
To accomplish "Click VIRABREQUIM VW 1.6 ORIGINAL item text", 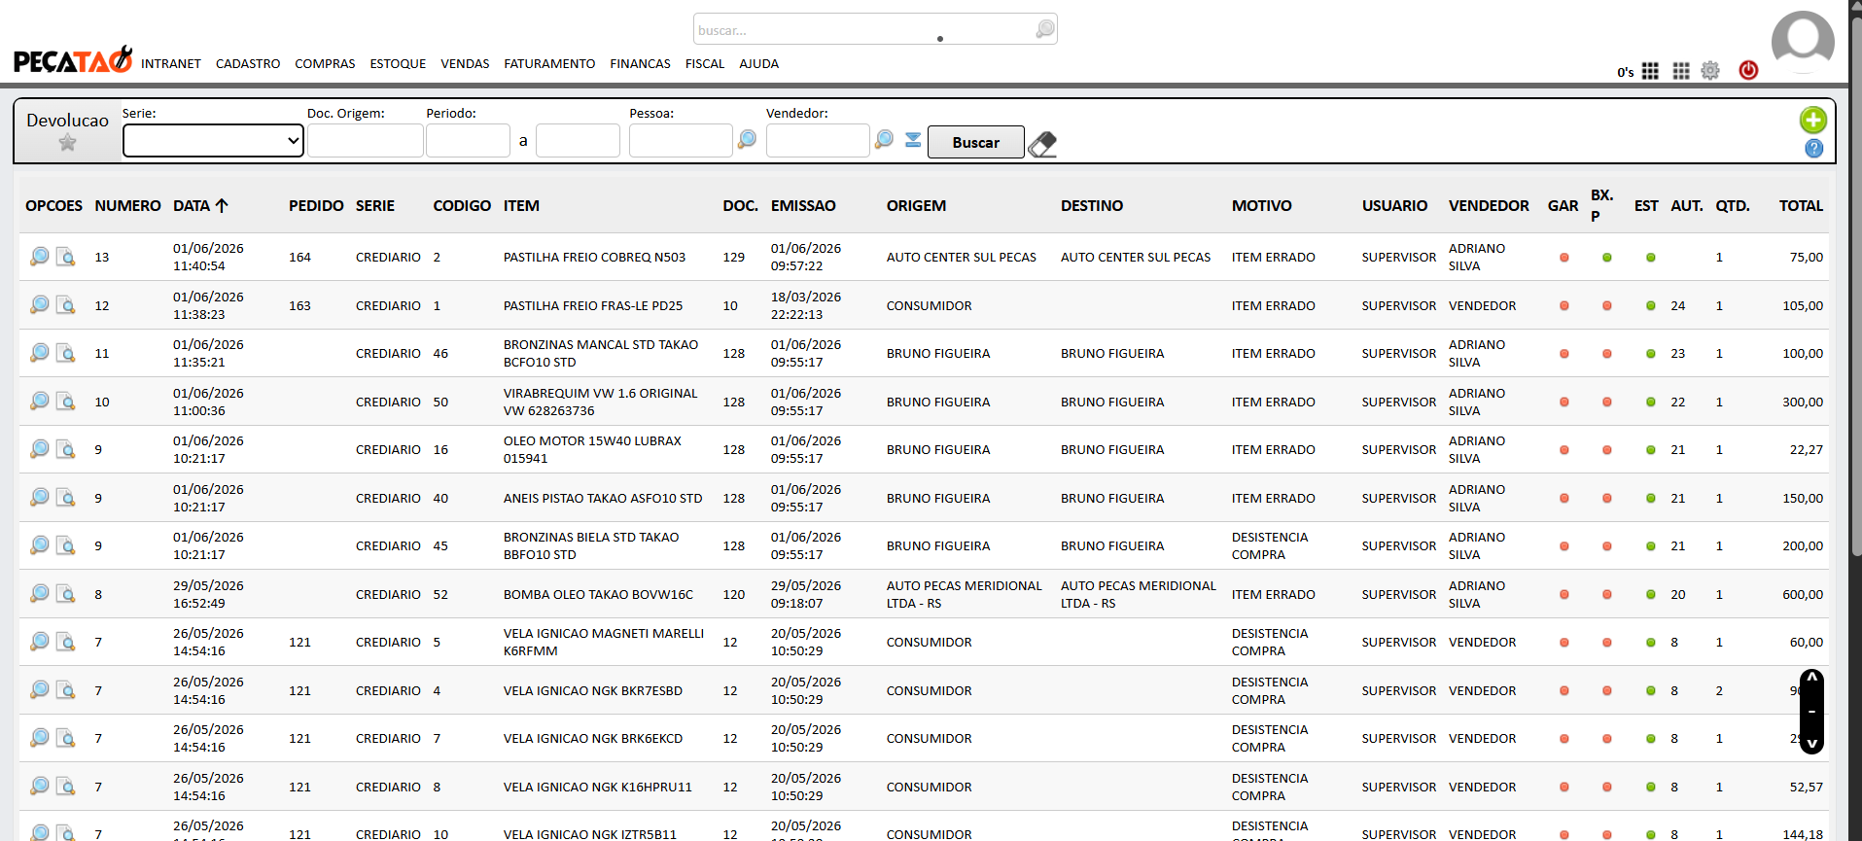I will 600,402.
